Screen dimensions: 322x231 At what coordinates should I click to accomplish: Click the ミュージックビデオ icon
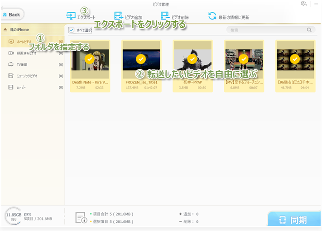pyautogui.click(x=11, y=76)
